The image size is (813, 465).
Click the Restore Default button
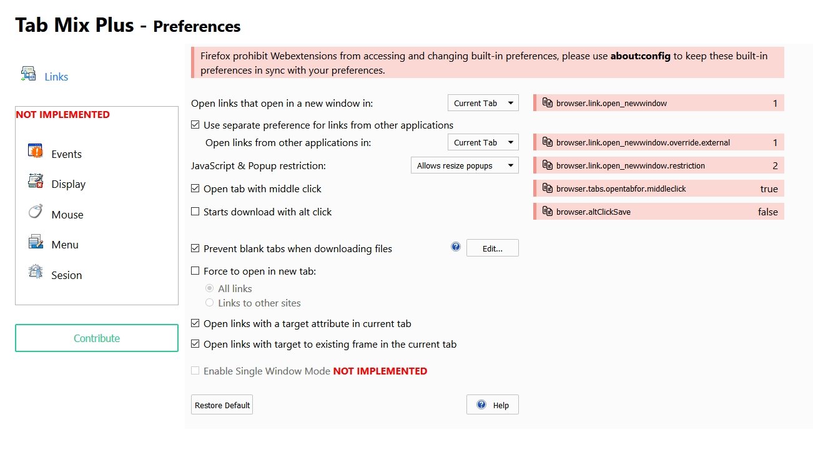[x=222, y=405]
